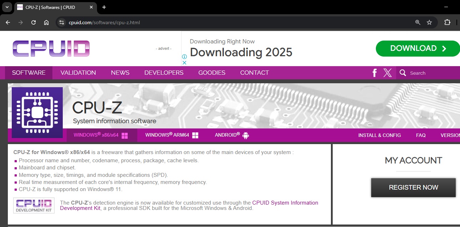
Task: Click the green DOWNLOAD button
Action: pyautogui.click(x=417, y=48)
